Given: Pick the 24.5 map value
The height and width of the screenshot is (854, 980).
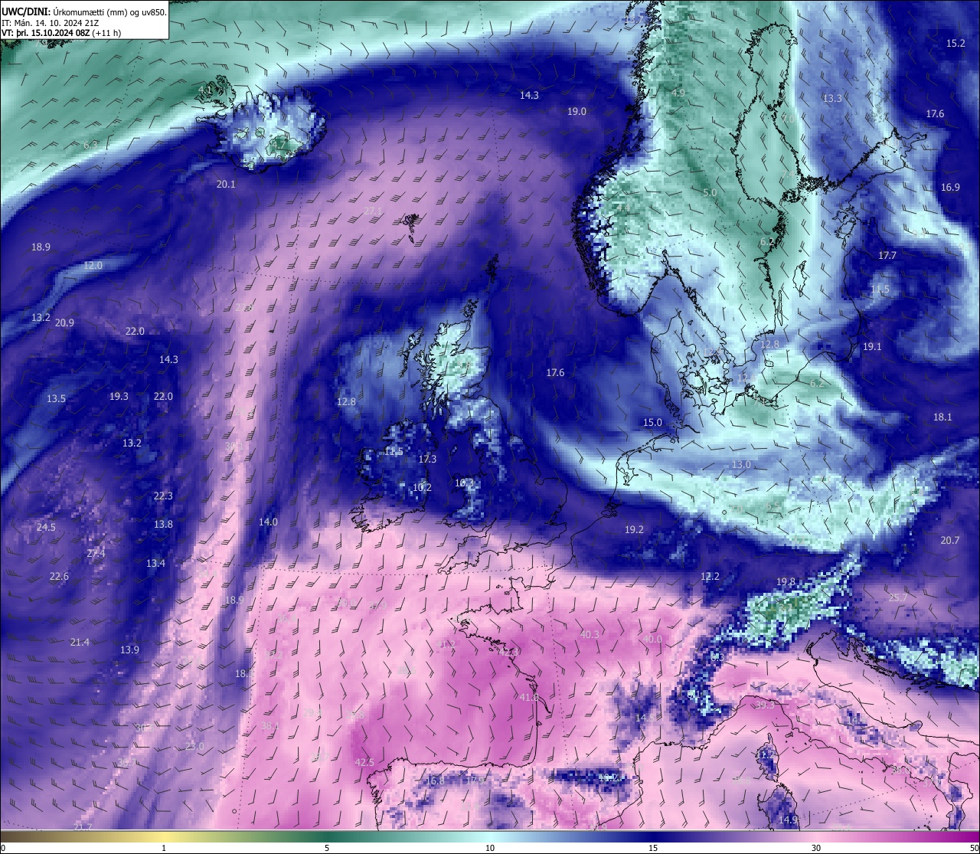Looking at the screenshot, I should pyautogui.click(x=46, y=528).
